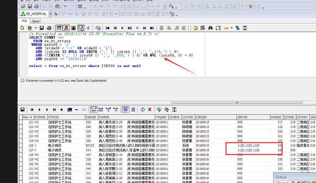Switch to the Spool tab
The width and height of the screenshot is (316, 183).
click(x=35, y=21)
